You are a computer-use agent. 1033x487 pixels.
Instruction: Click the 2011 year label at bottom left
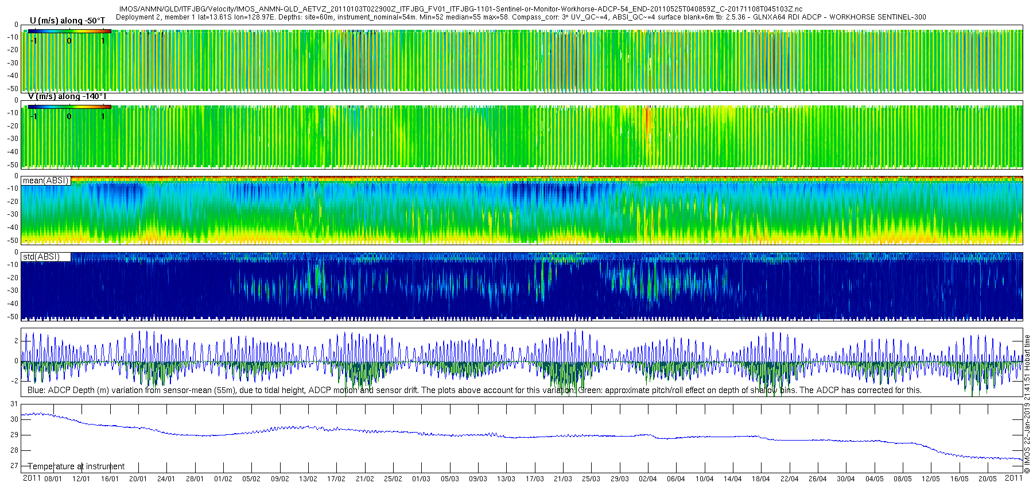(32, 478)
